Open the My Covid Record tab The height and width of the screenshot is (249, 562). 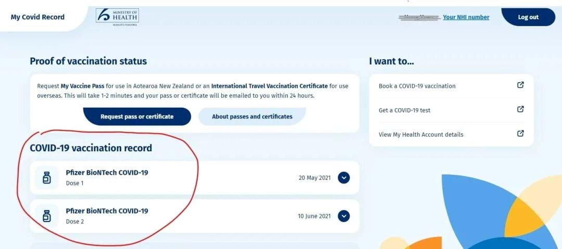[37, 17]
